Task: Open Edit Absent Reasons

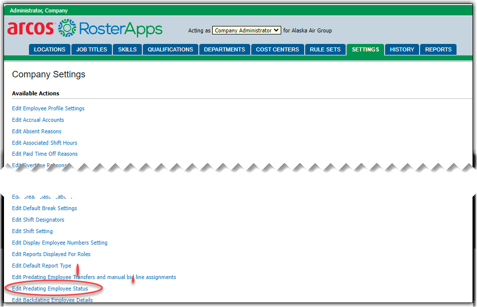Action: coord(36,131)
